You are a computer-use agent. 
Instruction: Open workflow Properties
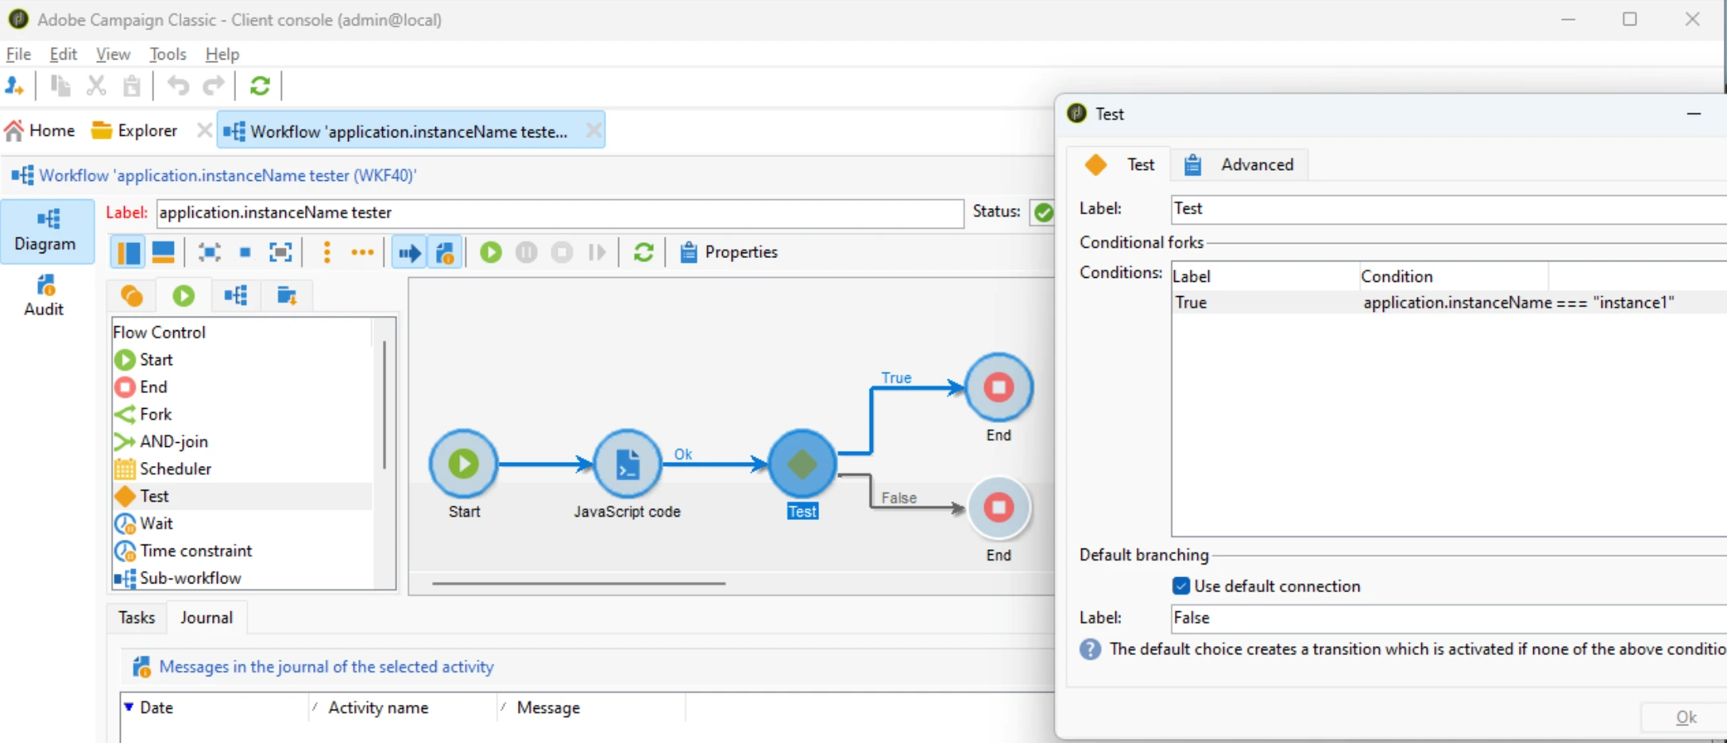[x=729, y=252]
